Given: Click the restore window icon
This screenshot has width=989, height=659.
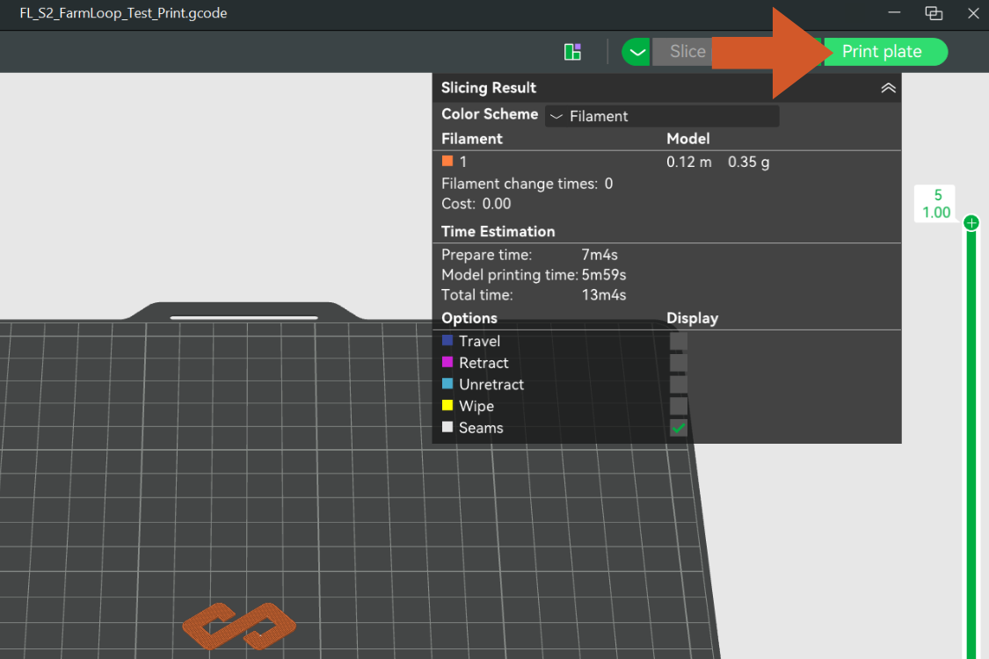Looking at the screenshot, I should click(934, 12).
